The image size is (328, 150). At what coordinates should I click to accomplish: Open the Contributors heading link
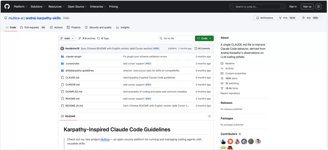tap(229, 134)
